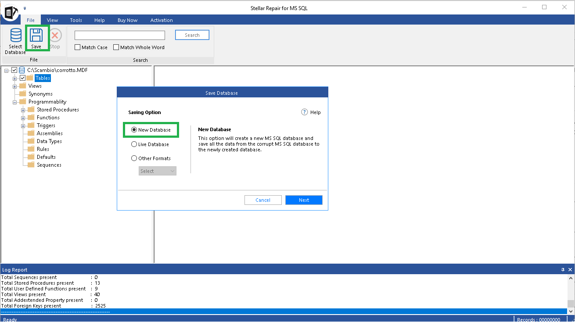Select the Live Database radio option

pos(150,144)
